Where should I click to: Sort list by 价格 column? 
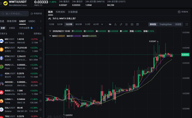tap(21, 34)
